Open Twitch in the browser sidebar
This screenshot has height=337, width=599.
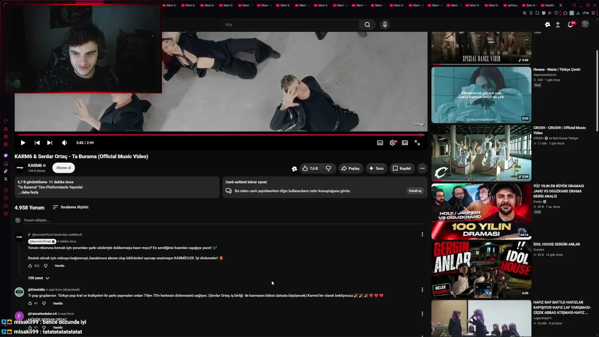click(6, 155)
